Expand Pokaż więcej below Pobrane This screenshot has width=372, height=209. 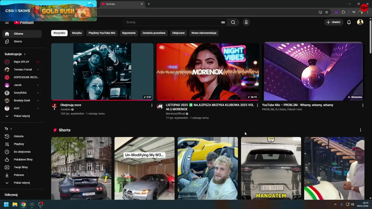pos(22,183)
